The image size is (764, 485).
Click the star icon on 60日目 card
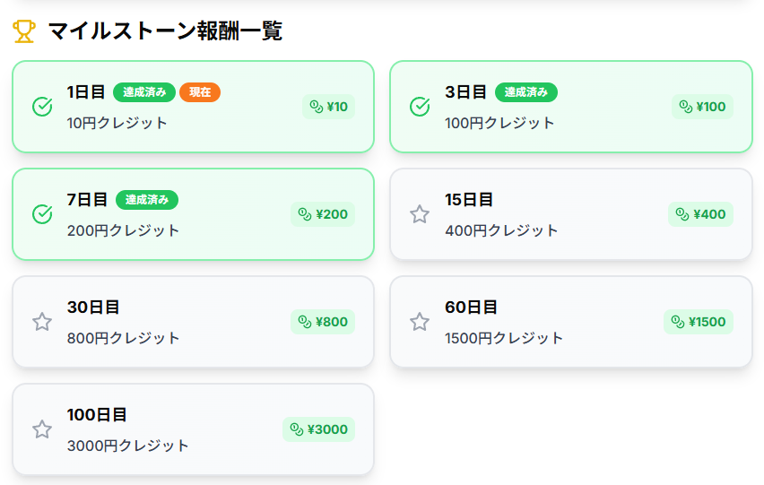coord(420,322)
